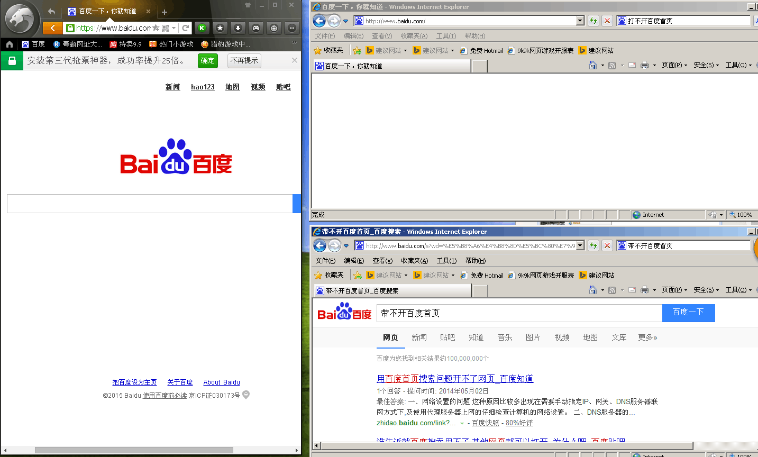
Task: Click the printer icon in 百度一下 IE window
Action: pyautogui.click(x=645, y=65)
